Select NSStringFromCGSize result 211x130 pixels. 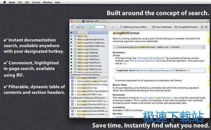(89, 59)
